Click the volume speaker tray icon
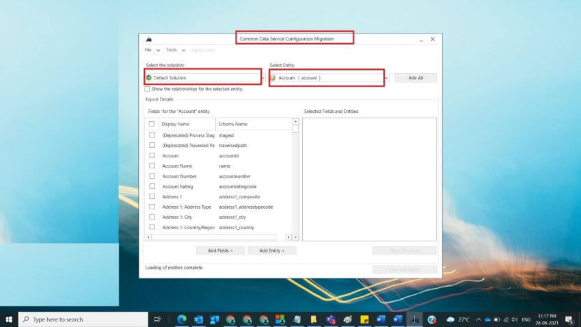 coord(515,319)
